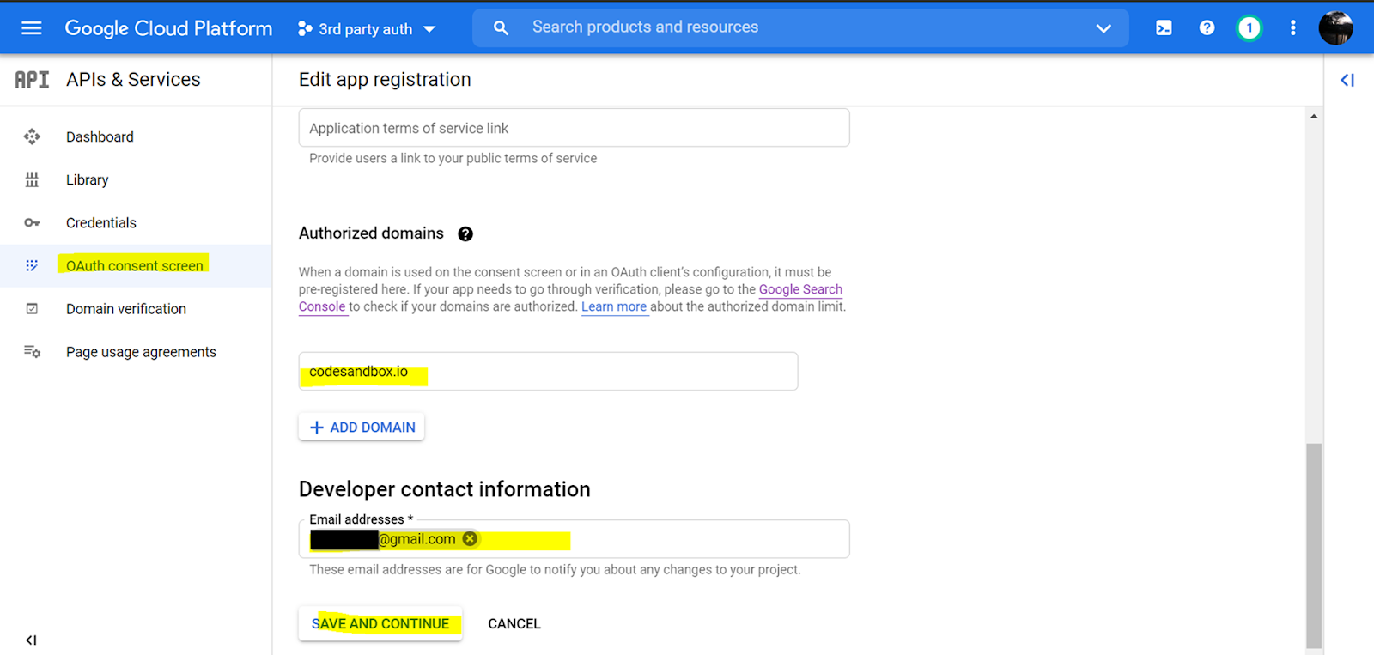Image resolution: width=1374 pixels, height=655 pixels.
Task: Collapse the left sidebar with the bottom arrow
Action: tap(31, 640)
